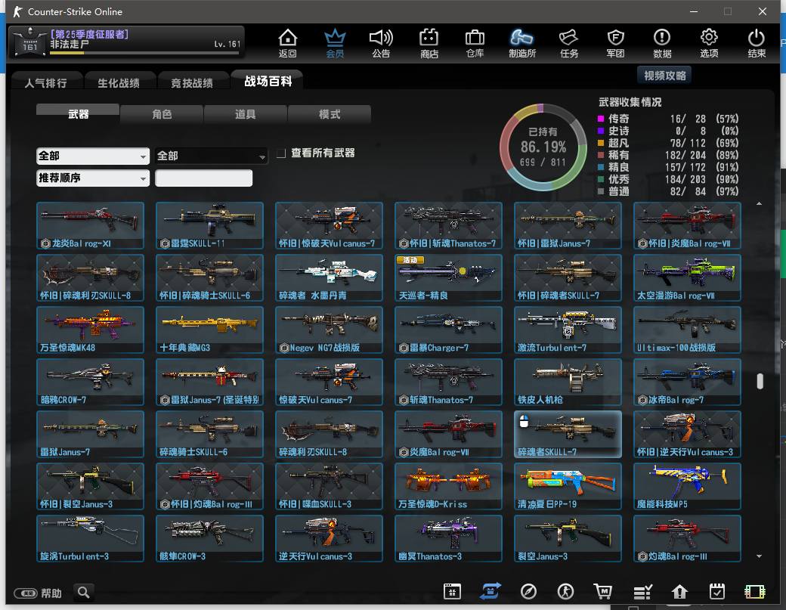The height and width of the screenshot is (610, 786).
Task: Select the 天巡者-精良 weapon card
Action: 448,277
